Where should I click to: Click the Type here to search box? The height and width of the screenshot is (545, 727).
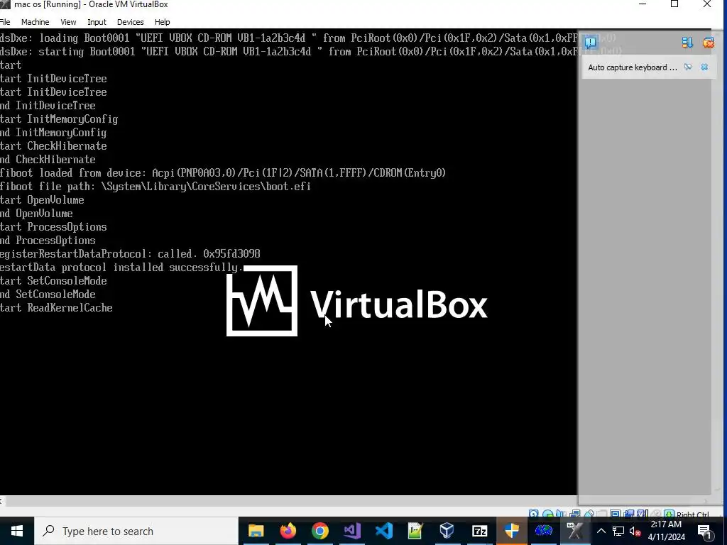tap(136, 531)
